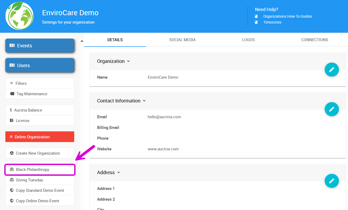
Task: Switch to the Social Media tab
Action: click(x=182, y=40)
